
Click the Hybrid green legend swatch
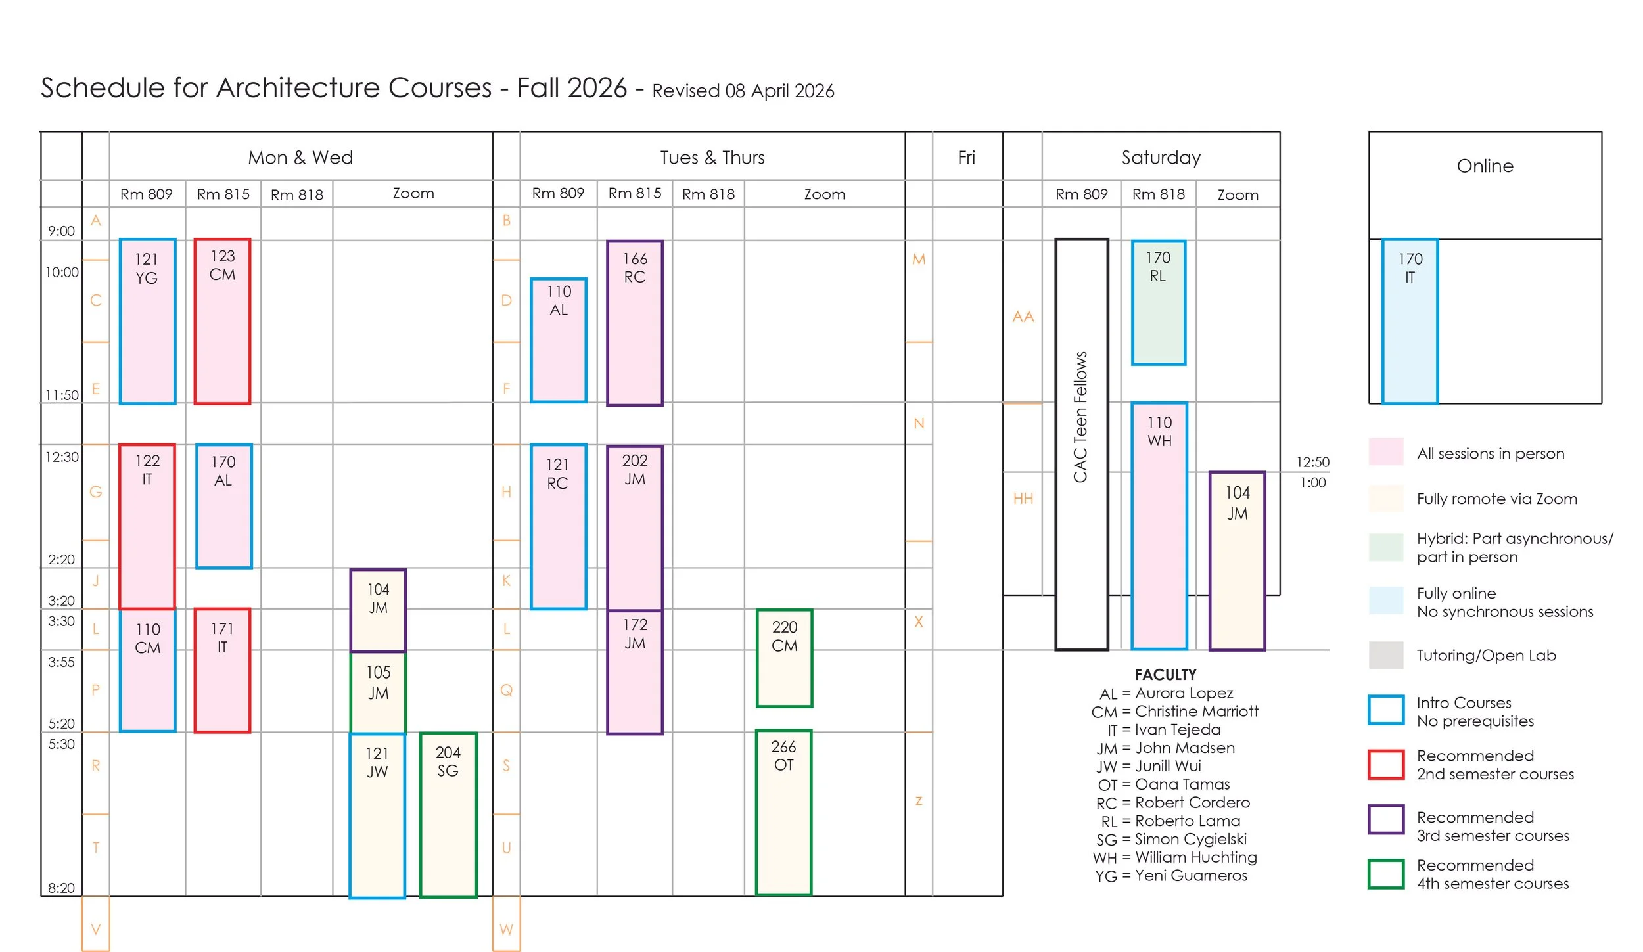click(x=1385, y=547)
